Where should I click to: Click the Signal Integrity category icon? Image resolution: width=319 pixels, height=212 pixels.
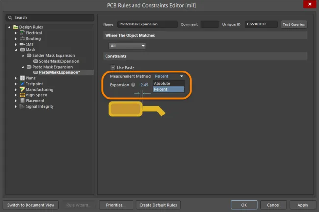click(22, 106)
